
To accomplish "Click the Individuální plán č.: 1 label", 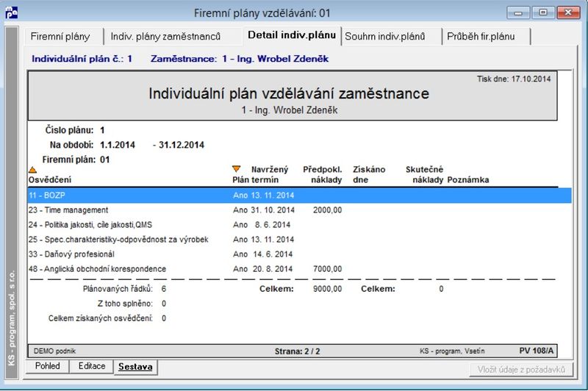I will tap(82, 59).
